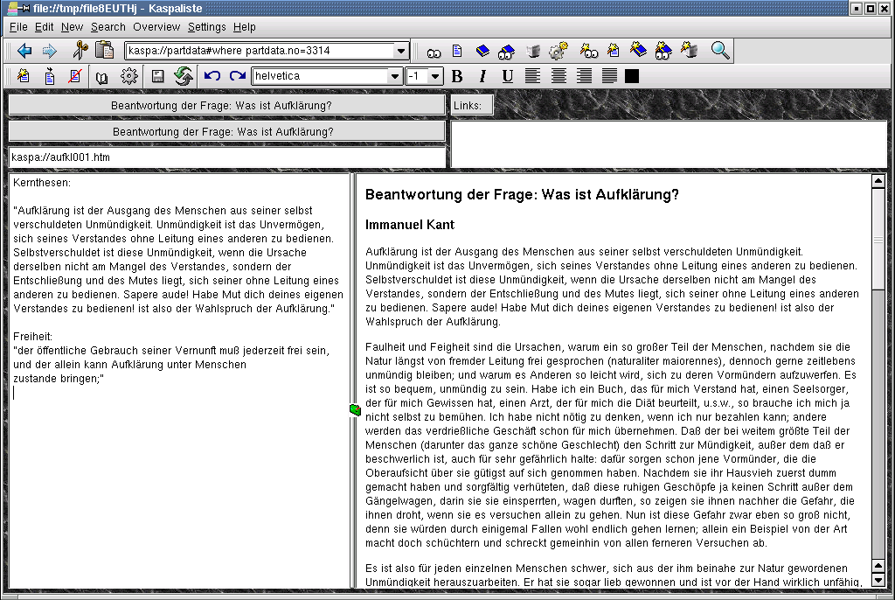Click the new note wand icon in second toolbar

click(24, 76)
